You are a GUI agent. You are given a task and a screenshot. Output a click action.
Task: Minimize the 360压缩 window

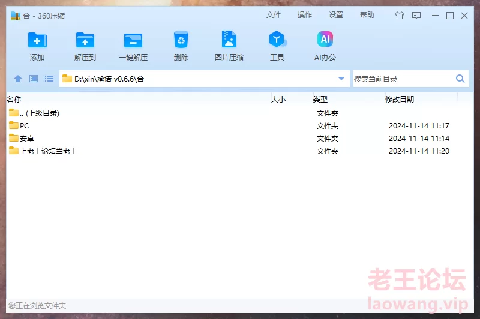click(436, 16)
